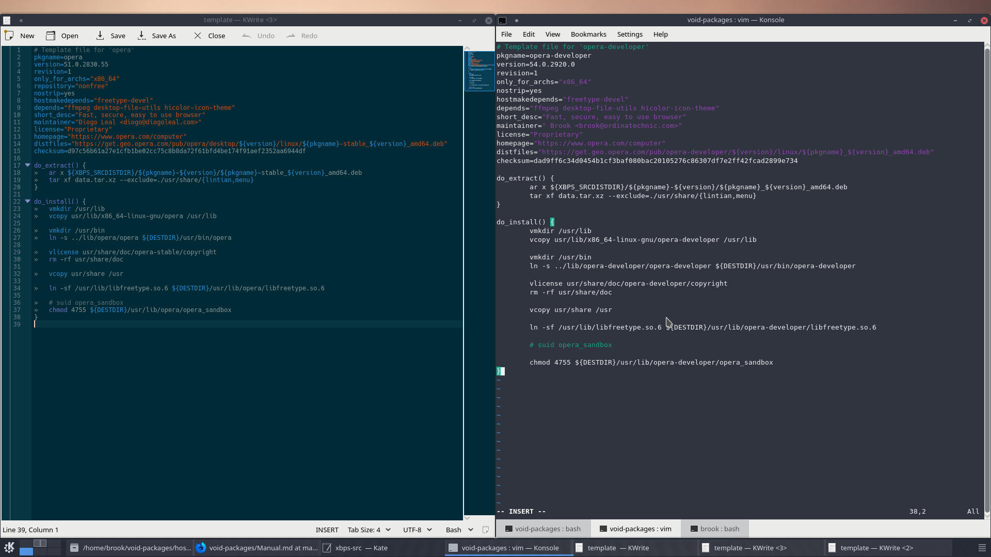The width and height of the screenshot is (991, 557).
Task: Click version=54.0.2920.0 line in vim
Action: 536,64
